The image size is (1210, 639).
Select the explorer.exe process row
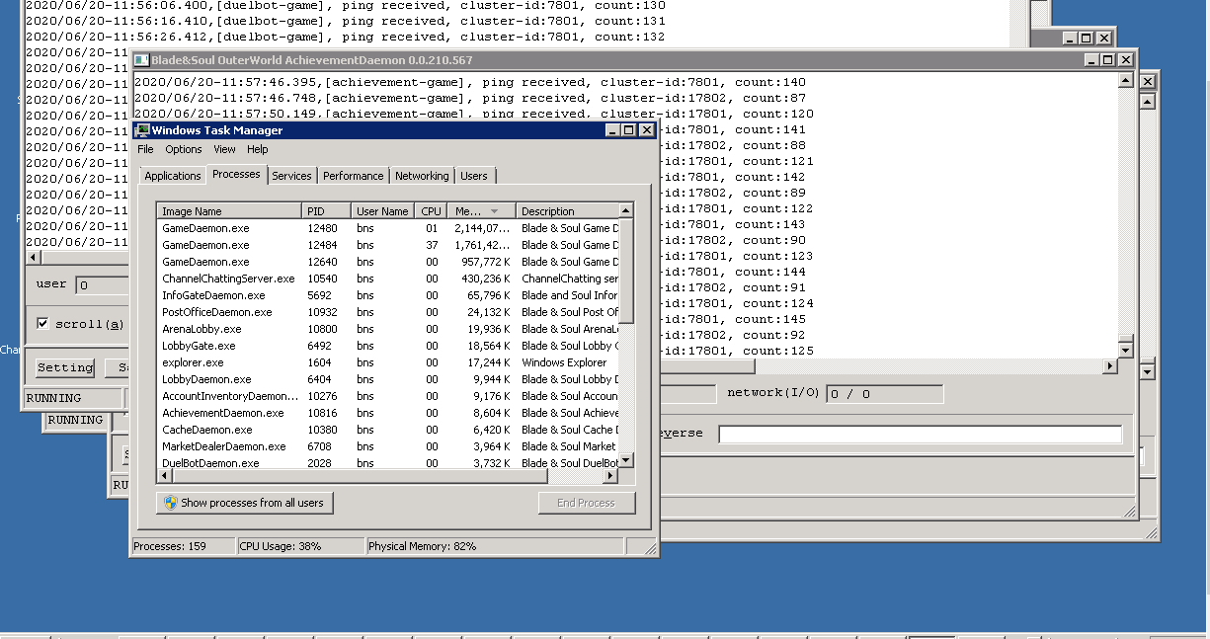point(388,362)
